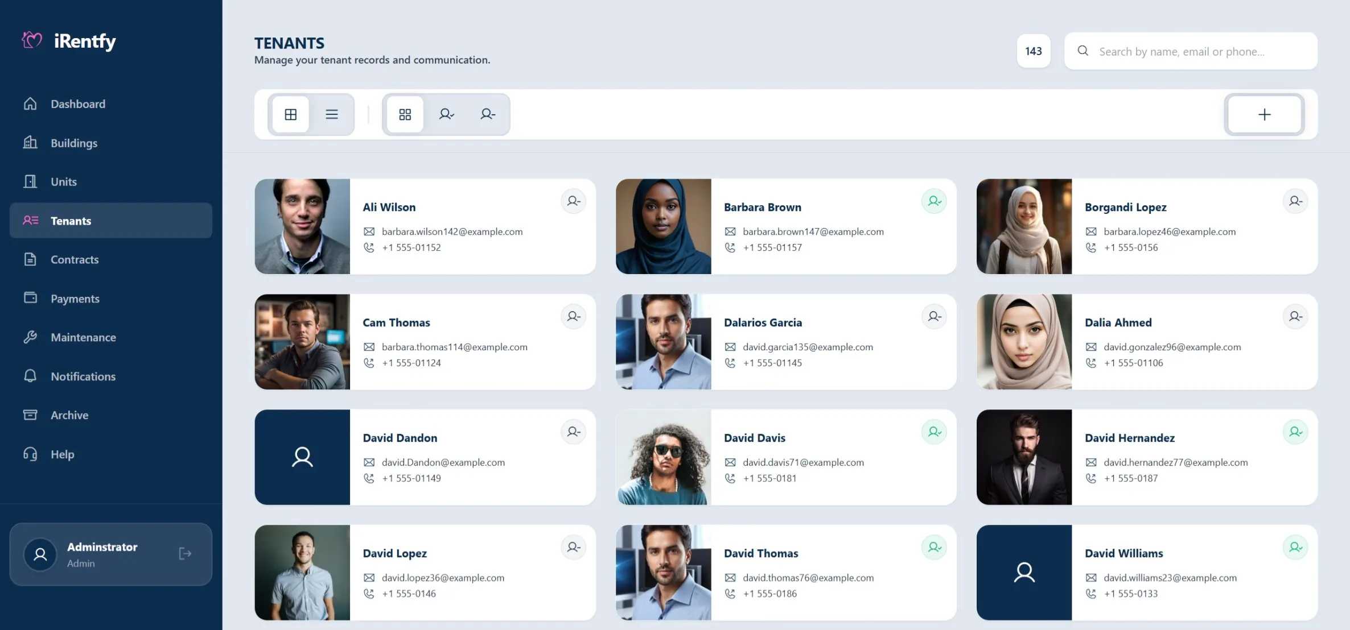Select Tenants in the sidebar
The width and height of the screenshot is (1350, 630).
coord(111,221)
